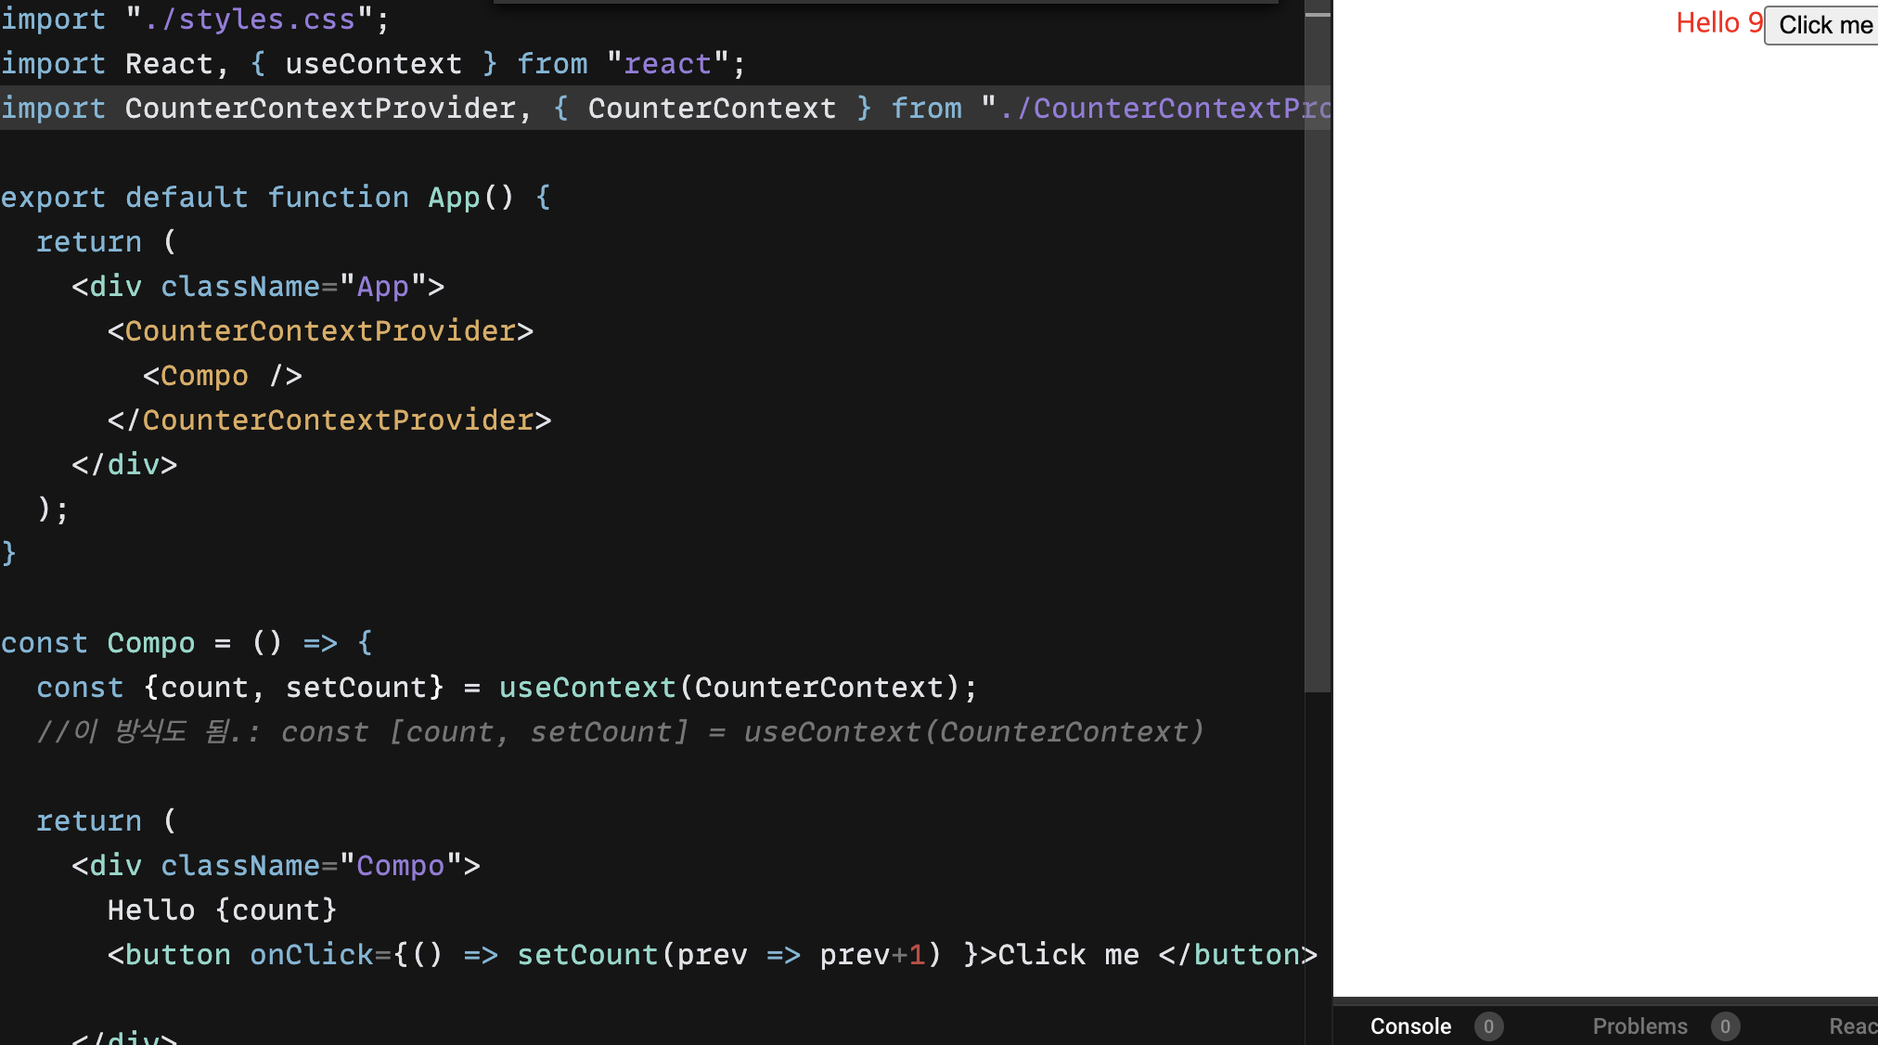Click the Korean comment line in code

(x=619, y=732)
